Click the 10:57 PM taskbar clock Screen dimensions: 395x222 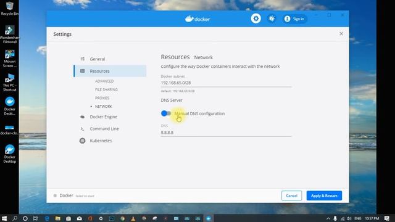[x=372, y=218]
